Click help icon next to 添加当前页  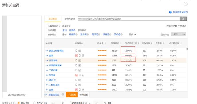(x=63, y=94)
